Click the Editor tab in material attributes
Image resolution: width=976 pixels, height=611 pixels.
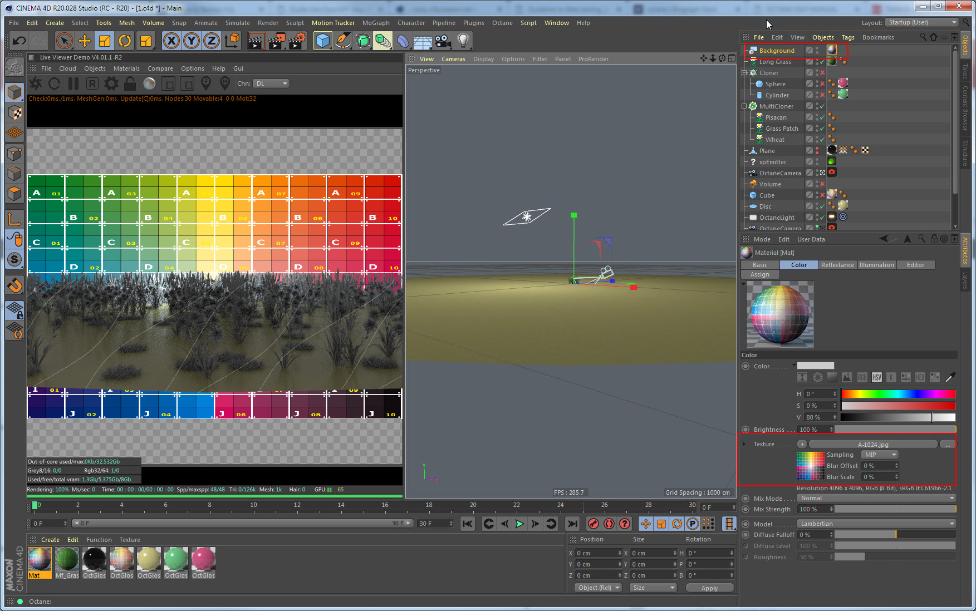click(x=915, y=265)
